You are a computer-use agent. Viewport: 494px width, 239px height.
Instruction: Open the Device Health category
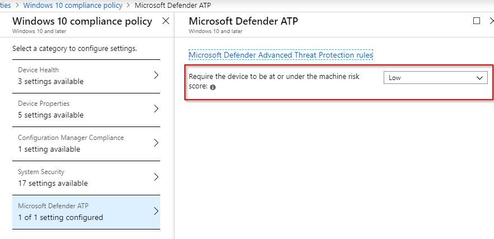point(78,76)
